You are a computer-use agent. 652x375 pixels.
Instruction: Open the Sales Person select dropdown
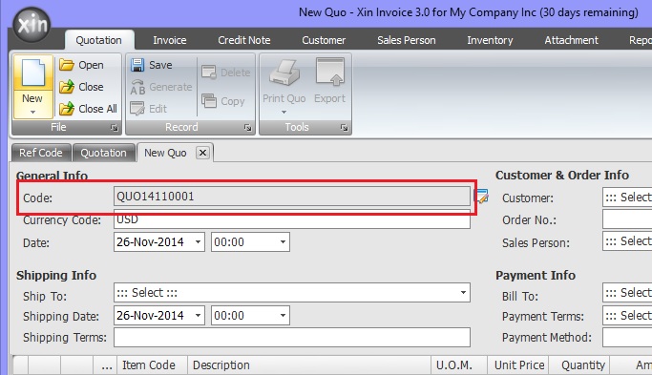[x=627, y=241]
